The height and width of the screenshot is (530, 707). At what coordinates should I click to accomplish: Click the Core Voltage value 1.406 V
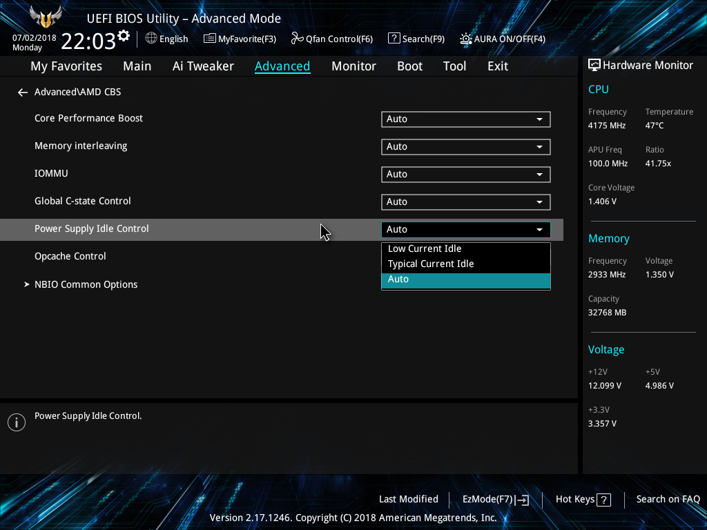point(602,202)
